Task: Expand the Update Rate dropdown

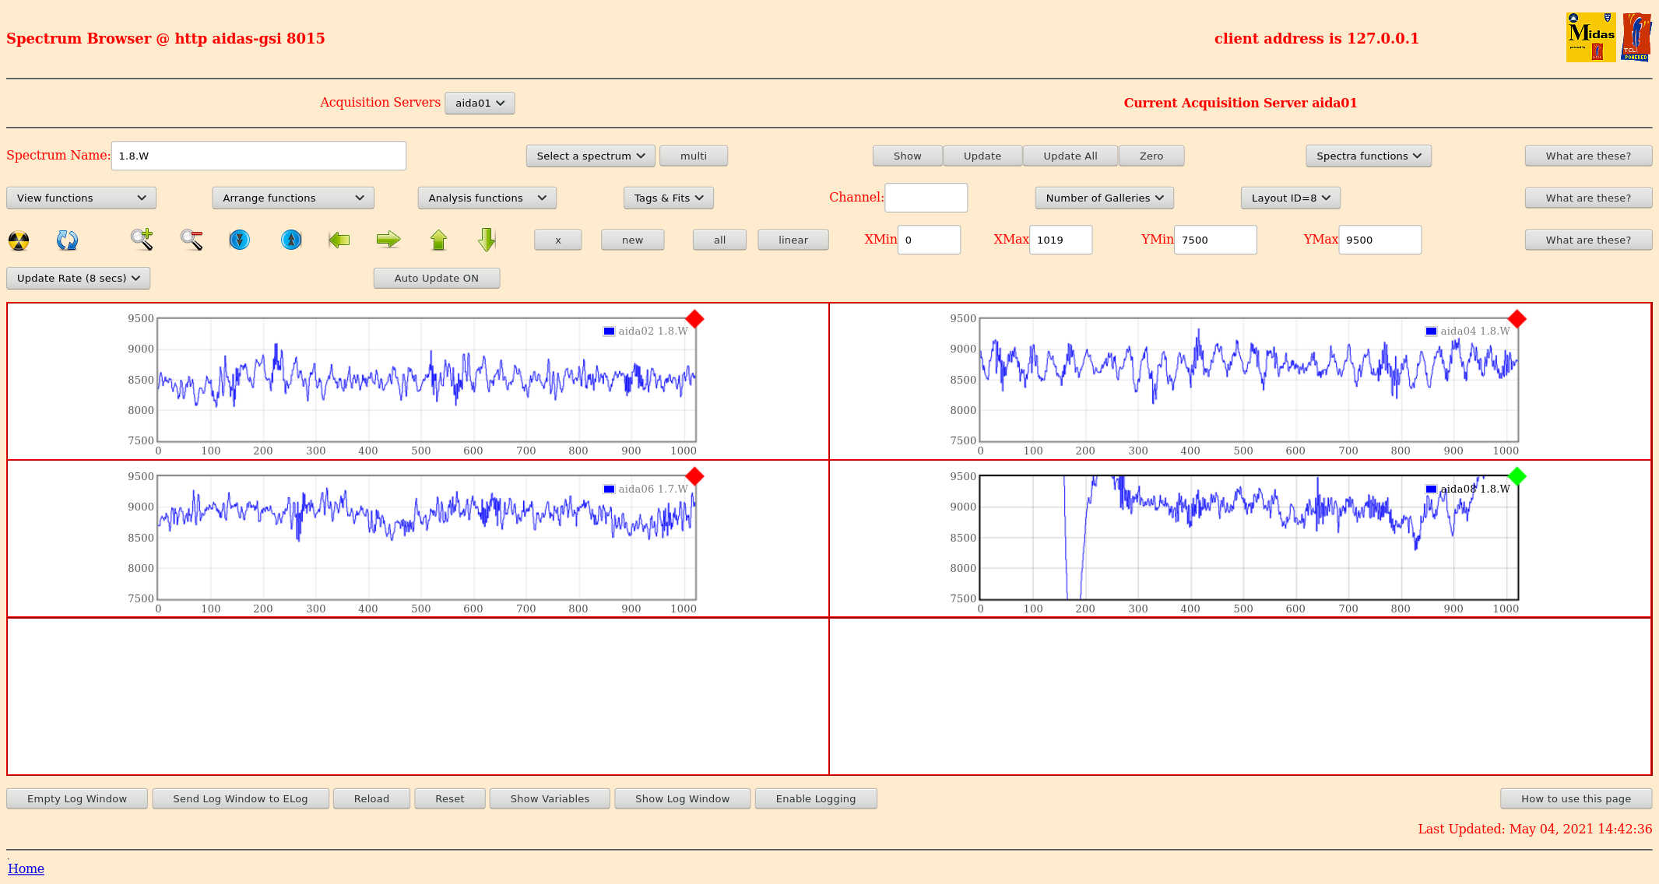Action: (78, 278)
